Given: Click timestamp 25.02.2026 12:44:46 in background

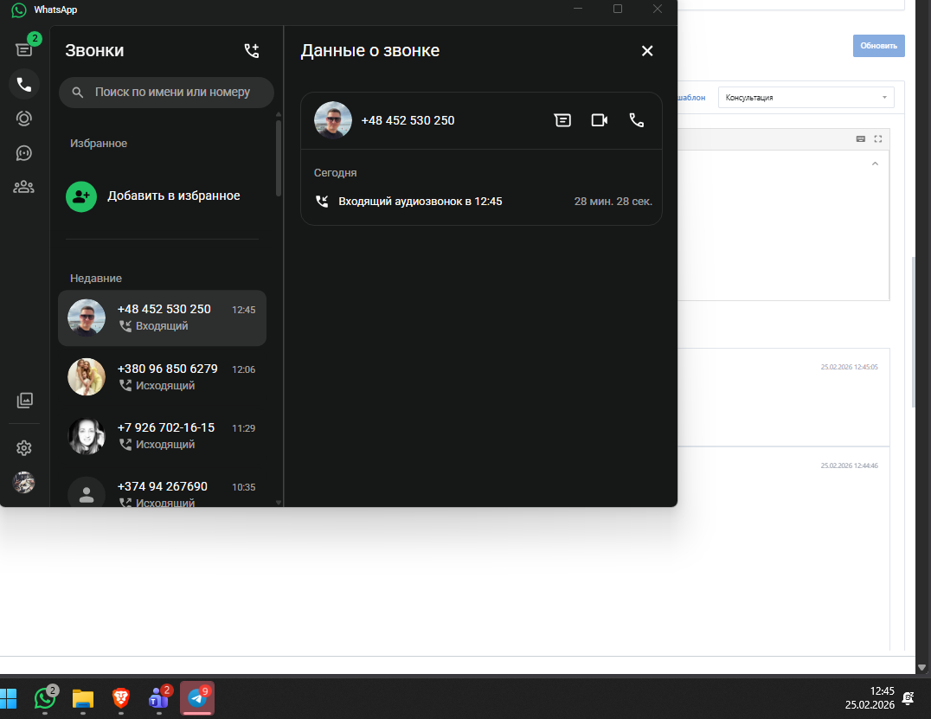Looking at the screenshot, I should [x=849, y=465].
